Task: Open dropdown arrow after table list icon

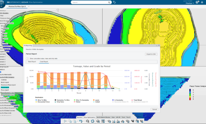Action: coord(106,121)
